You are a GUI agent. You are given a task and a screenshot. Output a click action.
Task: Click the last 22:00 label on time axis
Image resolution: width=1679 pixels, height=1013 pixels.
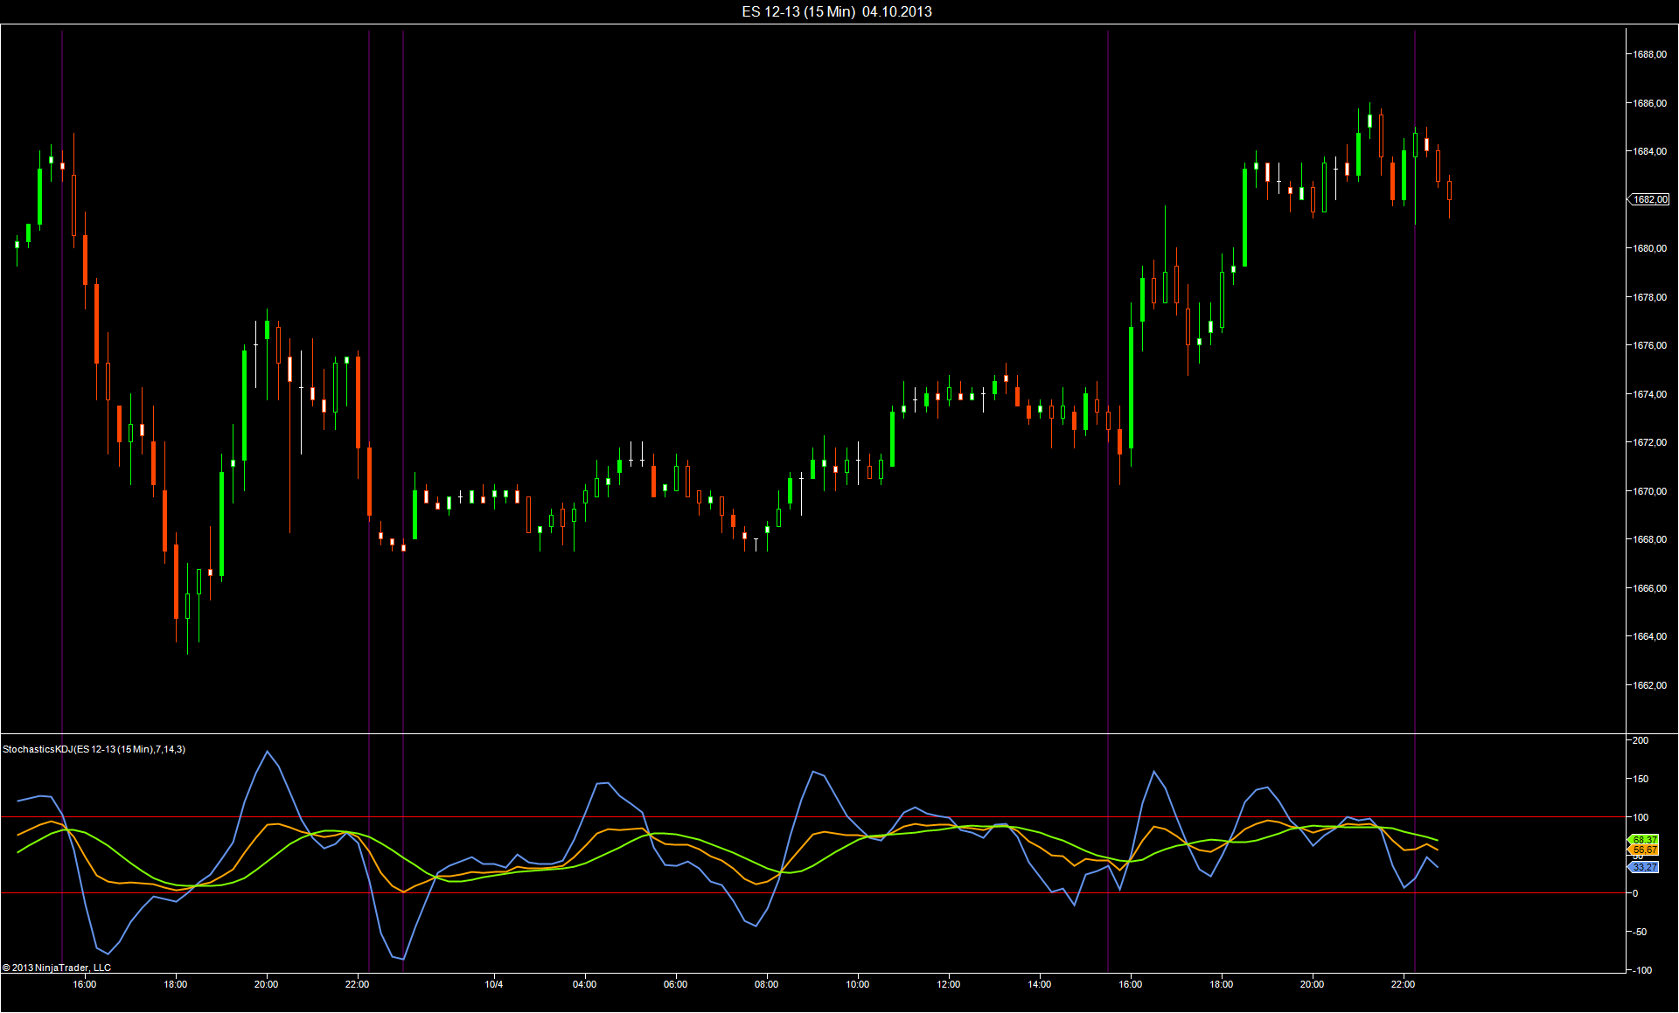tap(1403, 984)
